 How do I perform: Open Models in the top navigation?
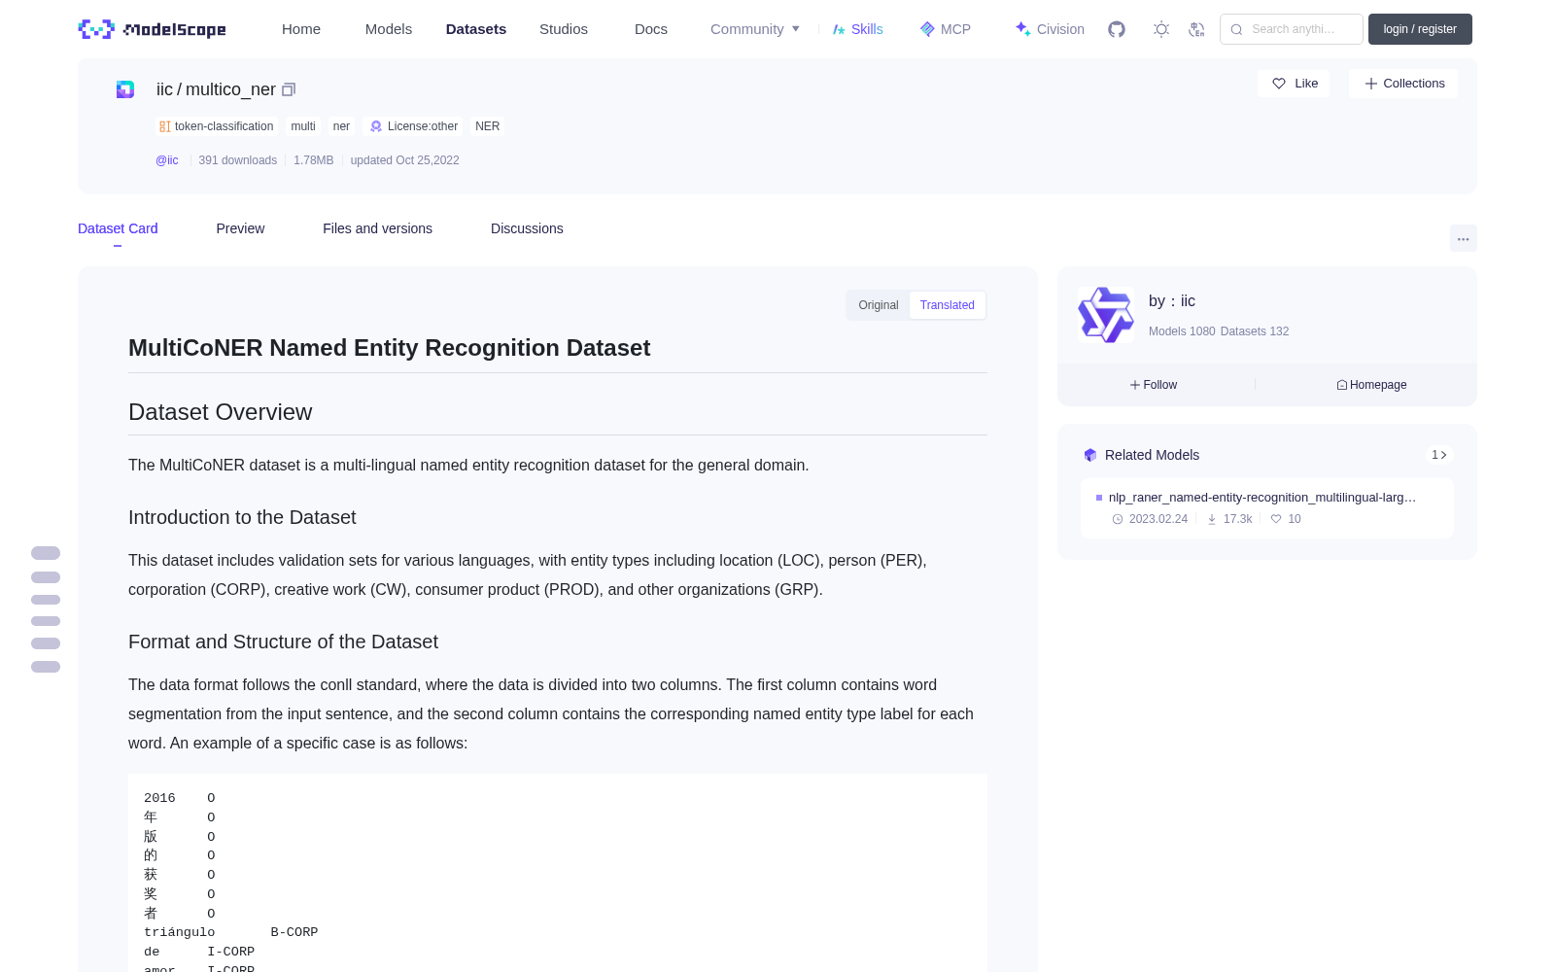(x=389, y=29)
